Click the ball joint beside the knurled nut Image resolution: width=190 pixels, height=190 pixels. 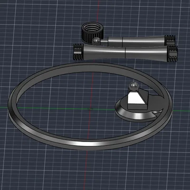97,41
